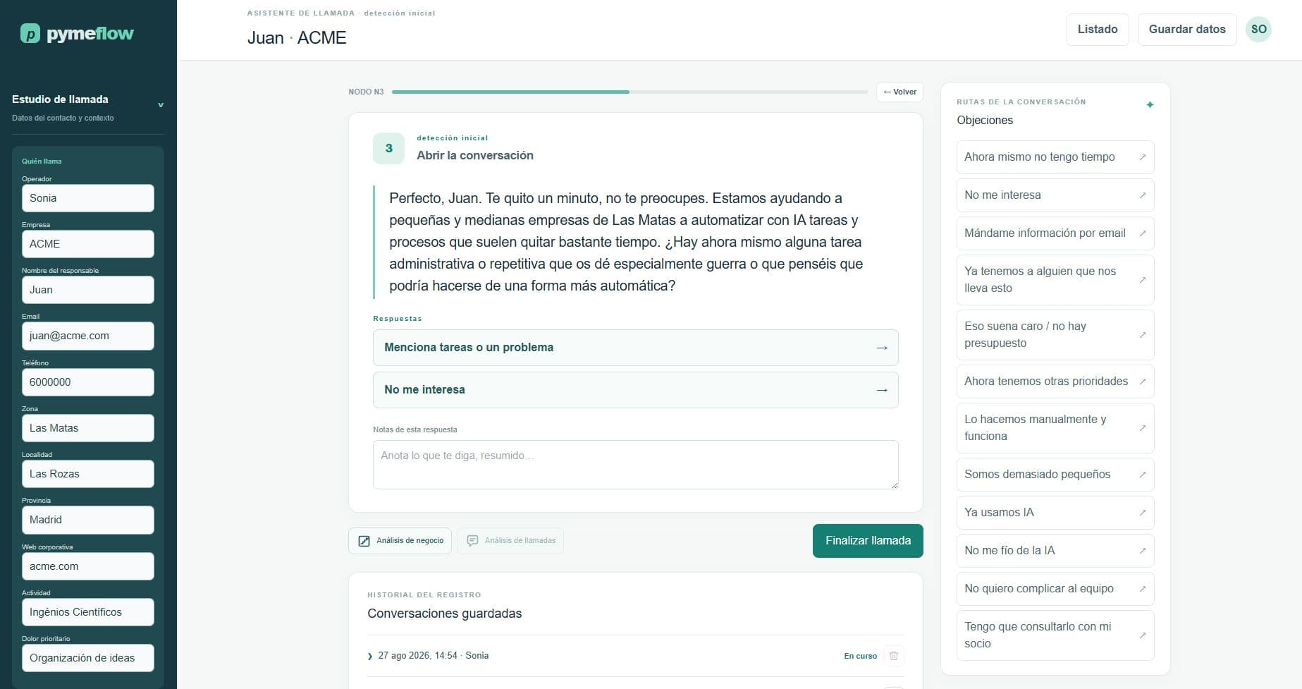Click the Dolor prioritario field
1302x689 pixels.
[87, 658]
